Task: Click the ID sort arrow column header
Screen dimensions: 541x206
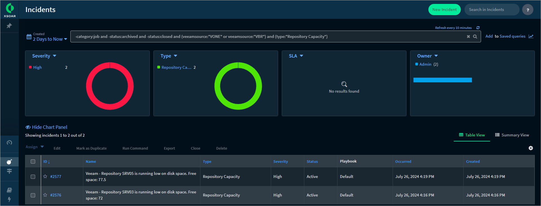Action: [47, 162]
